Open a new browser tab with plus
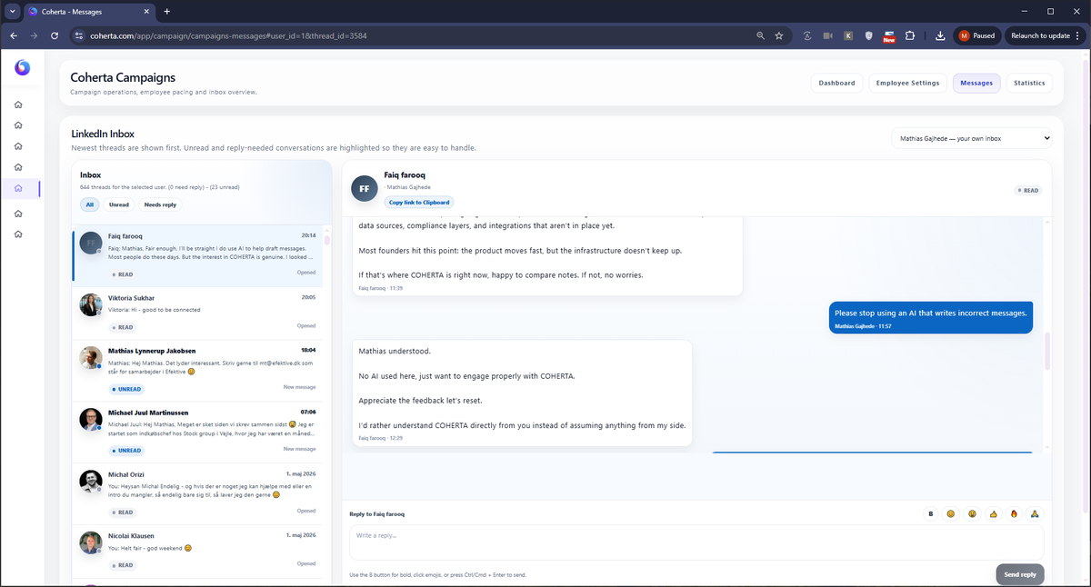 point(167,11)
